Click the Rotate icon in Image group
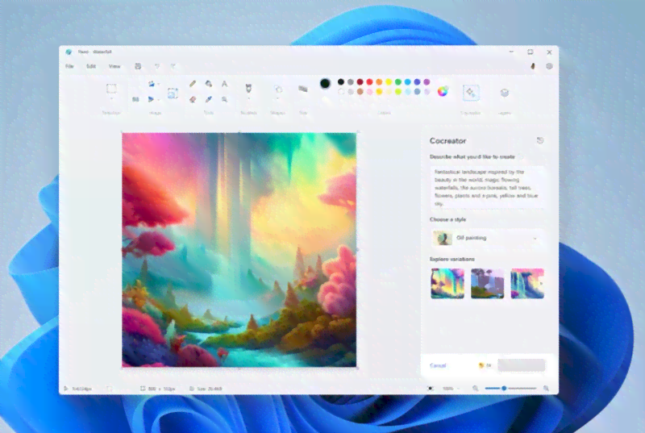645x433 pixels. [x=152, y=84]
